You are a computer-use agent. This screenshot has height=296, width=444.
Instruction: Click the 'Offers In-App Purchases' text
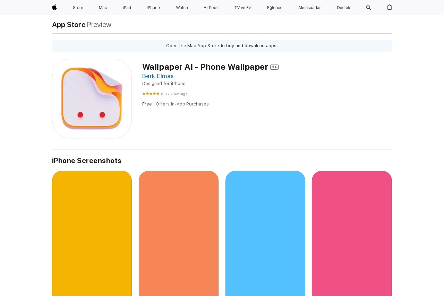coord(182,104)
